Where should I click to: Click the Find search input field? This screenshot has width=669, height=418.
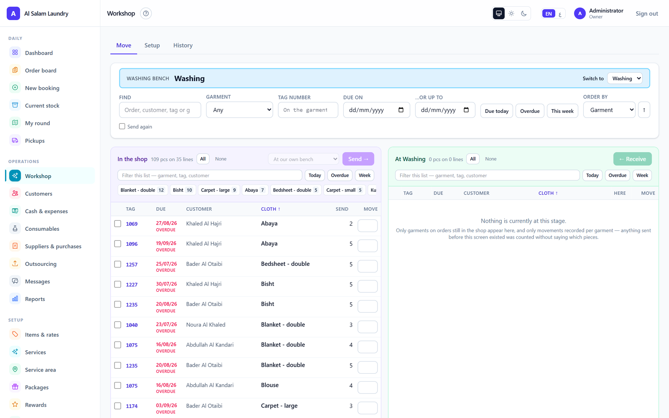[x=160, y=110]
